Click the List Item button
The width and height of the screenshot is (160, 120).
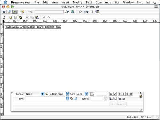[118, 104]
